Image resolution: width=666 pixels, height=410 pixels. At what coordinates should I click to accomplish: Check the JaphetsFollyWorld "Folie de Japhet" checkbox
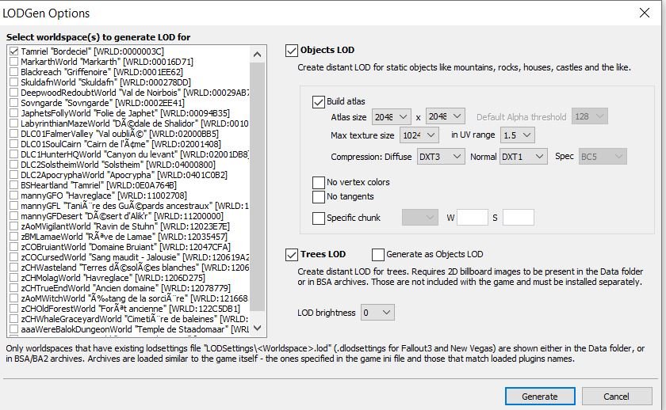(13, 113)
